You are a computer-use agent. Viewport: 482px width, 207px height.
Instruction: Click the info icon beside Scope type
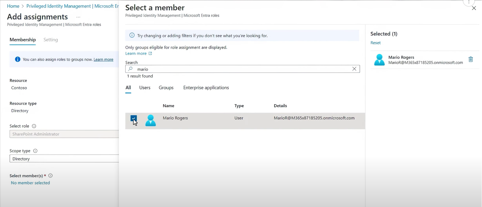35,151
